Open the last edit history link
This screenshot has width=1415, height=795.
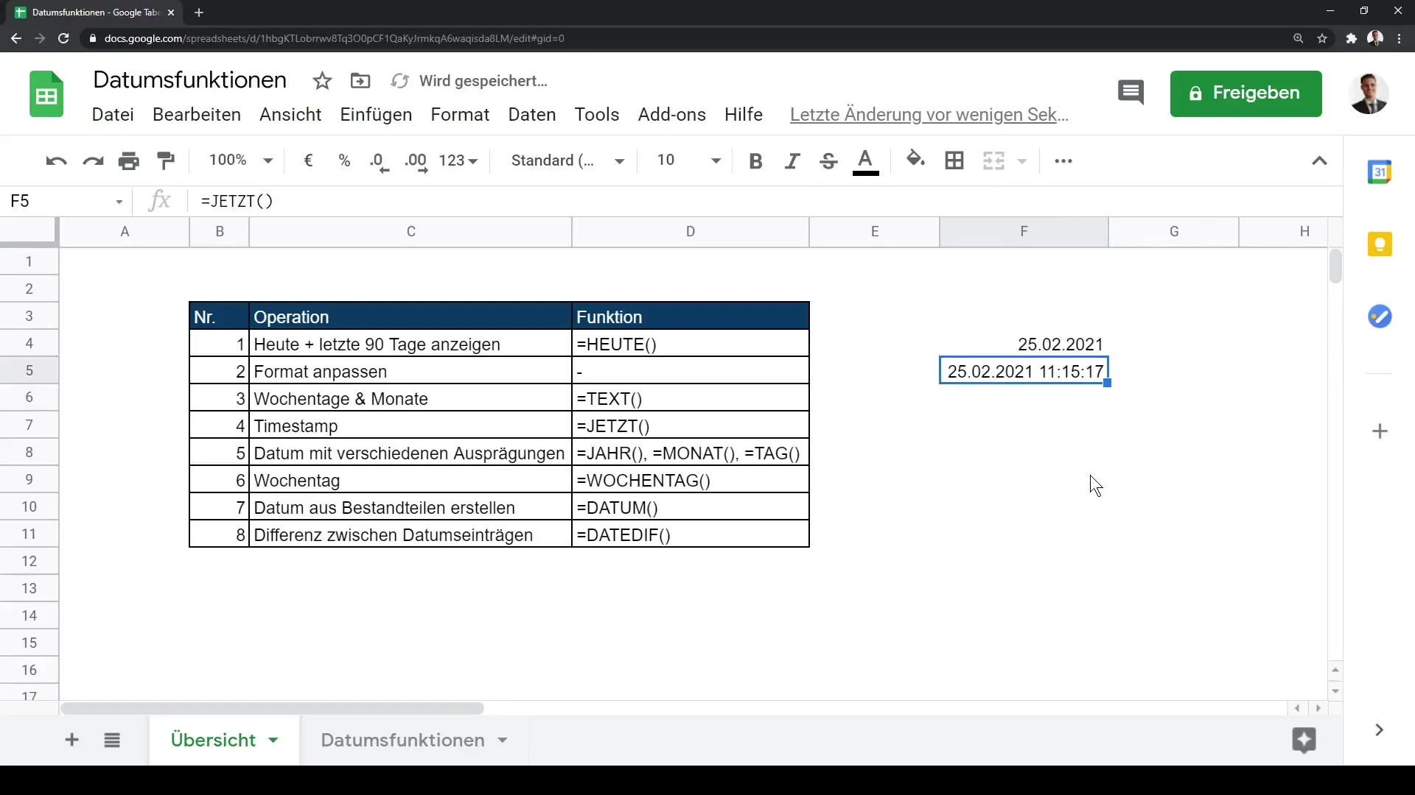click(929, 115)
